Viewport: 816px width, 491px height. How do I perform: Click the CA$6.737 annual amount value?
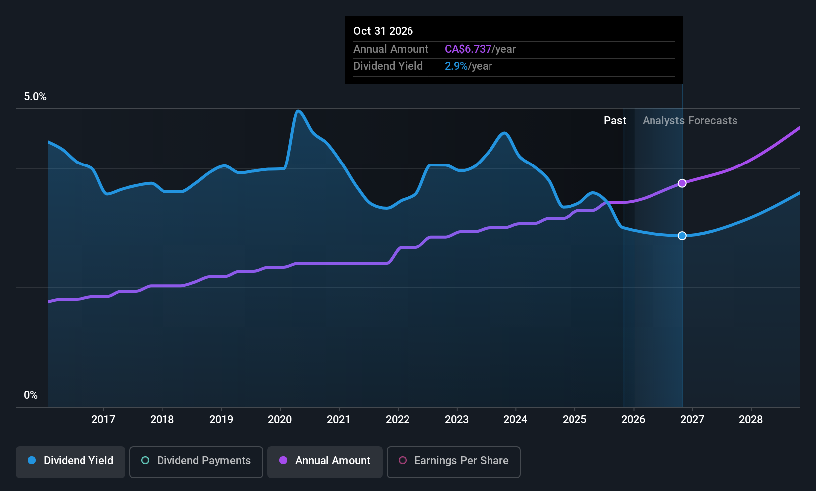(x=468, y=49)
